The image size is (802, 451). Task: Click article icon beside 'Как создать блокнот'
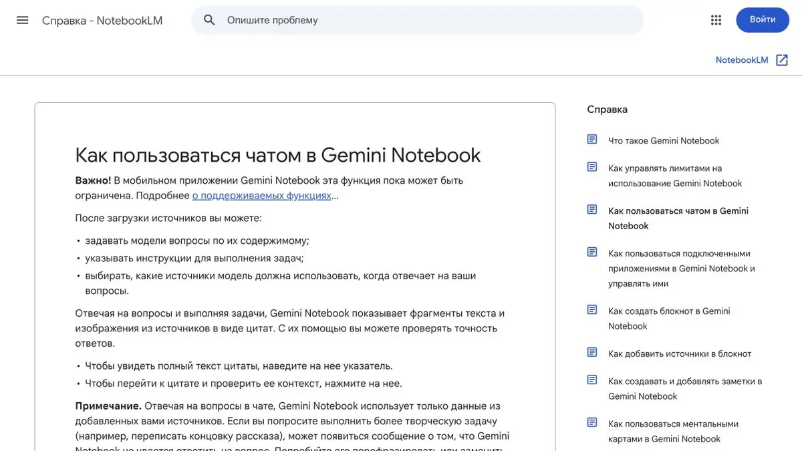tap(592, 310)
